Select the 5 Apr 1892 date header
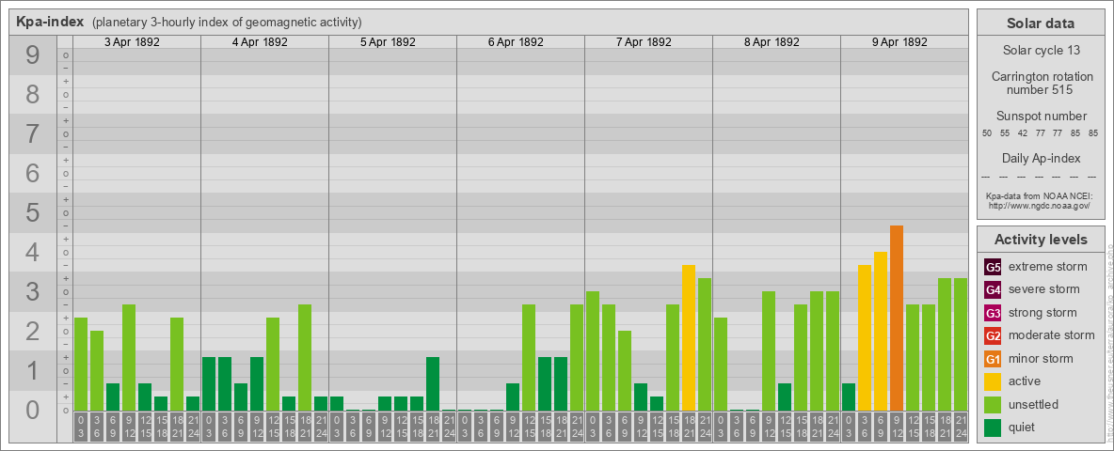1114x451 pixels. [388, 42]
